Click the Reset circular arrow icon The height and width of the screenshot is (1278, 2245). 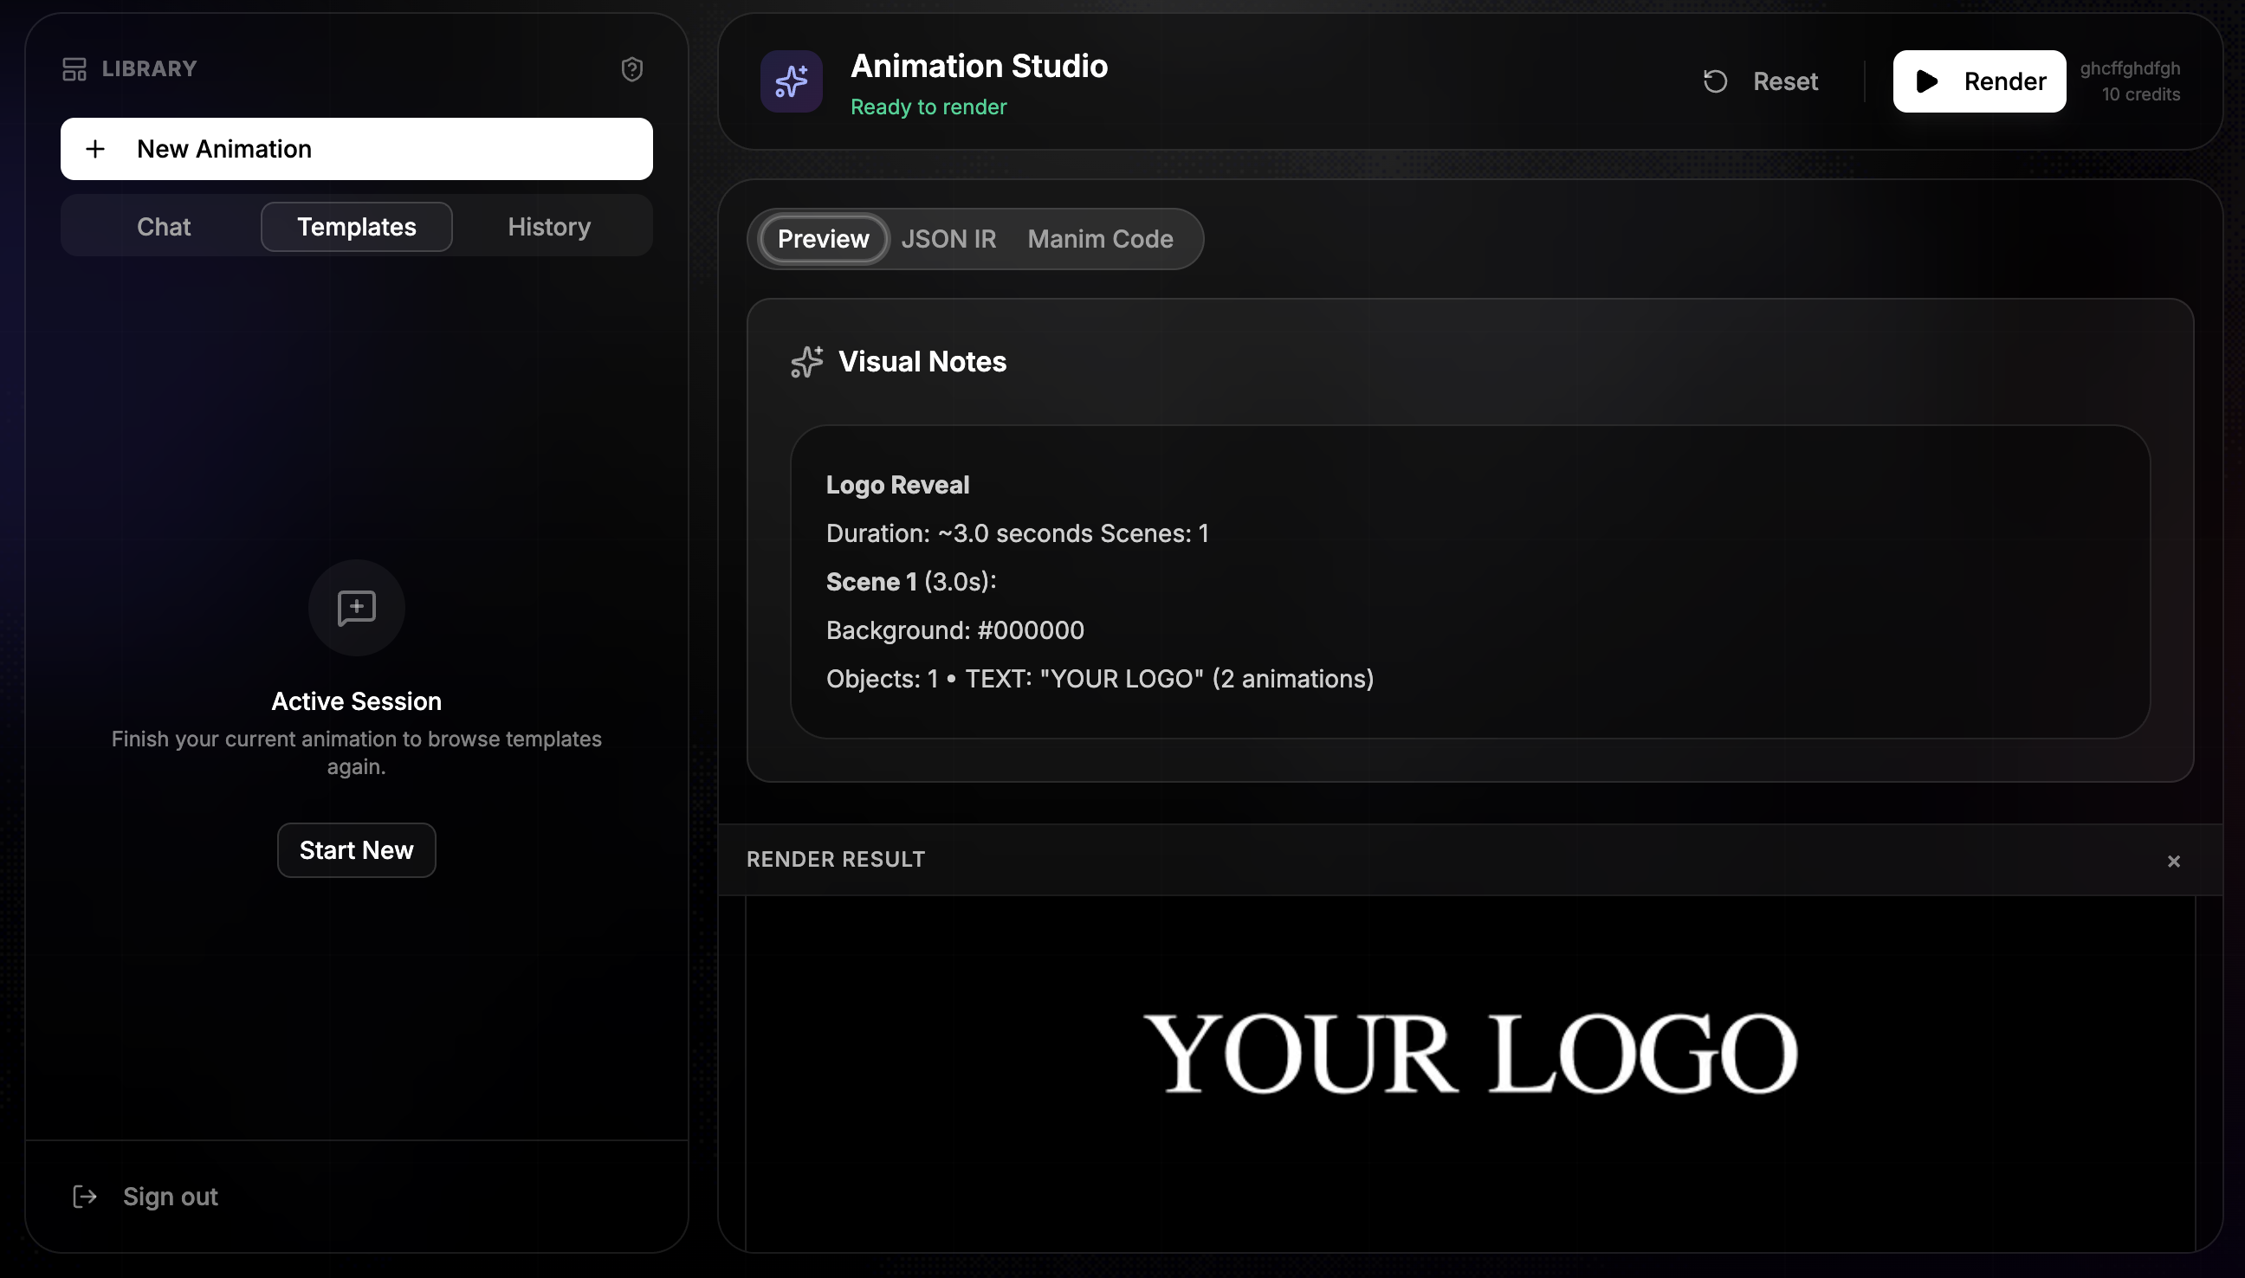[x=1715, y=81]
